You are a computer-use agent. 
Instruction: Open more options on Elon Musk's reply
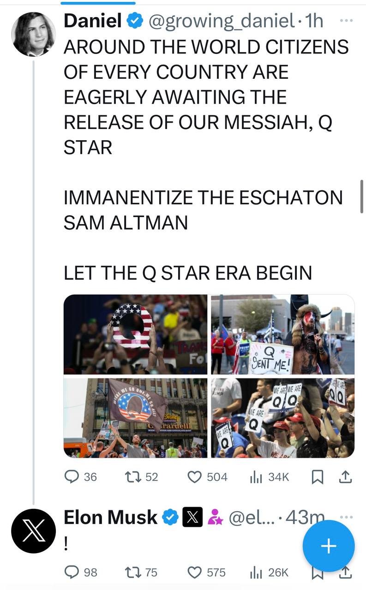pyautogui.click(x=346, y=517)
